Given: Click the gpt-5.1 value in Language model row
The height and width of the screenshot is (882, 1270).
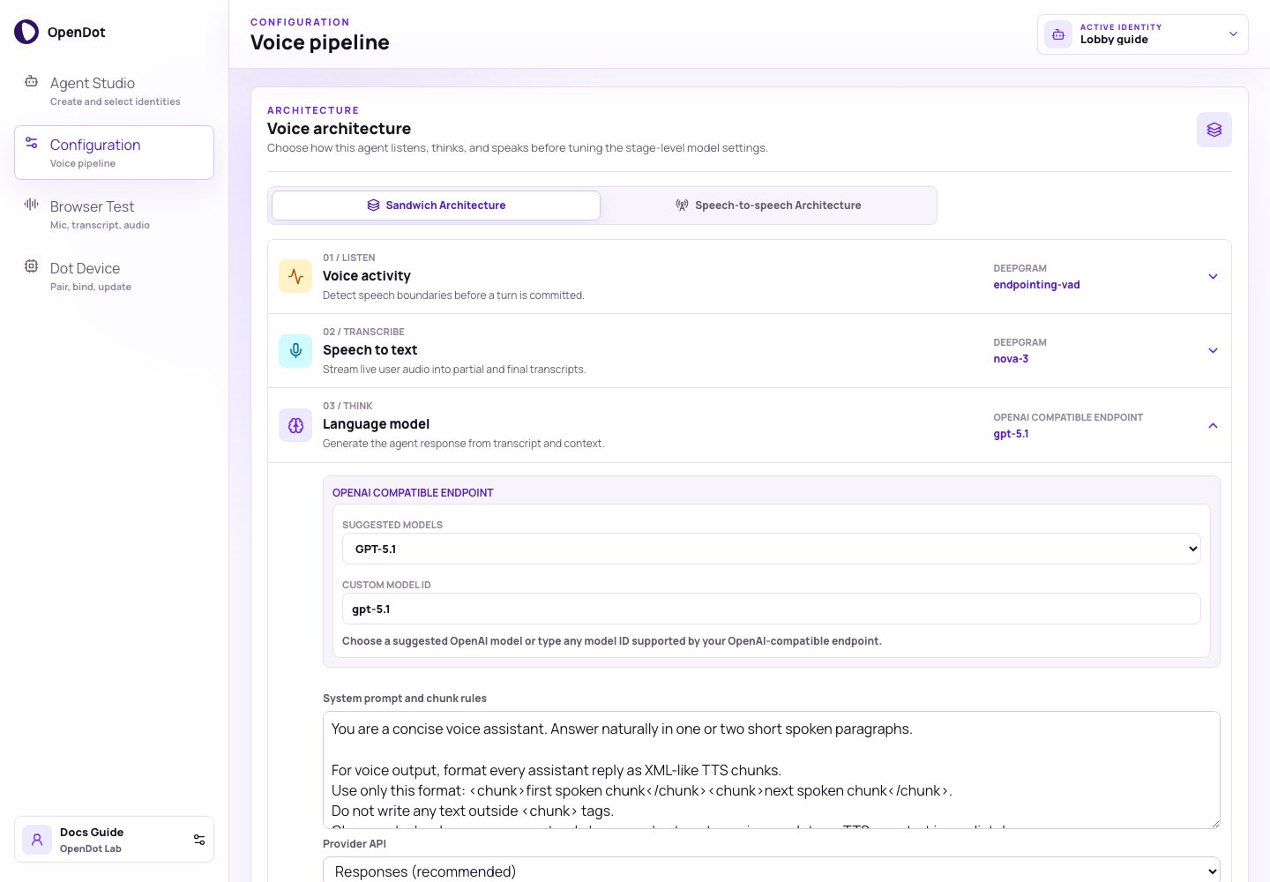Looking at the screenshot, I should [1011, 434].
